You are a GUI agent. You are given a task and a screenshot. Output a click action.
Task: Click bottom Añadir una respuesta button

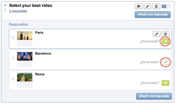(x=154, y=96)
